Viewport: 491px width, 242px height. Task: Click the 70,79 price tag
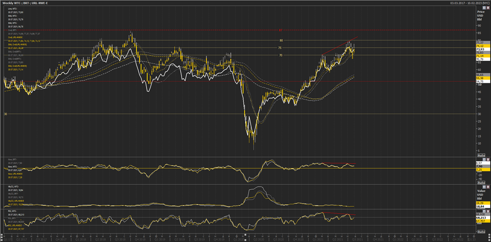(483, 59)
